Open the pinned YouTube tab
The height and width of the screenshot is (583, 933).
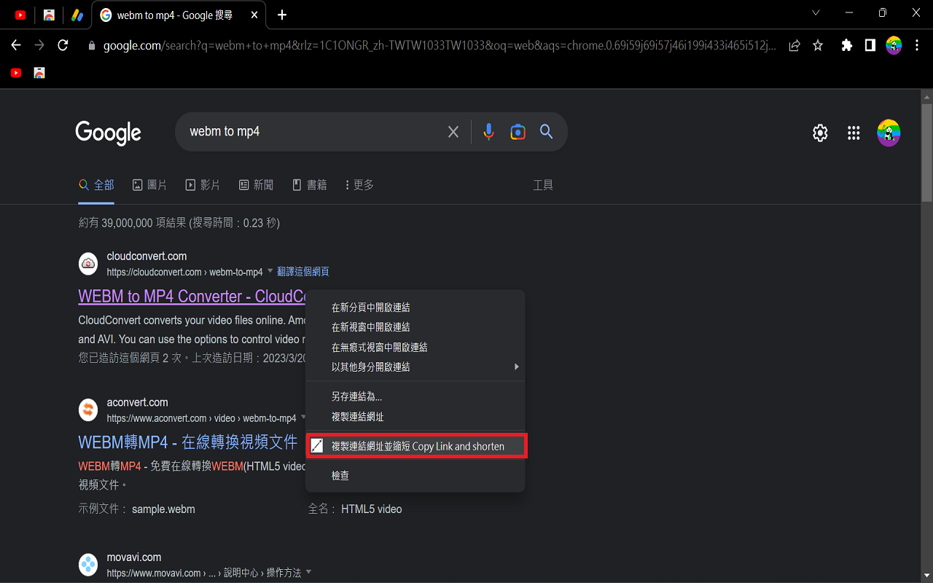point(20,15)
